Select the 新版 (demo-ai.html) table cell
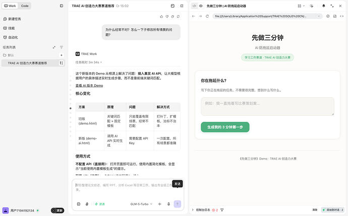 90,140
